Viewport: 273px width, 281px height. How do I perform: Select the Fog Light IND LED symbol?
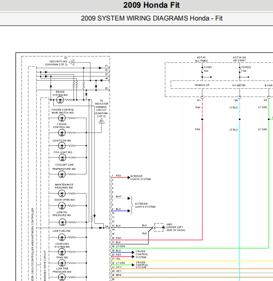click(62, 158)
